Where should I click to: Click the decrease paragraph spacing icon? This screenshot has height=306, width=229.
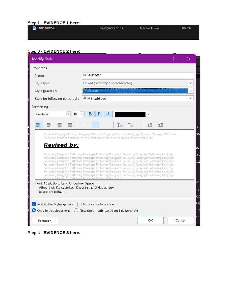(x=131, y=125)
